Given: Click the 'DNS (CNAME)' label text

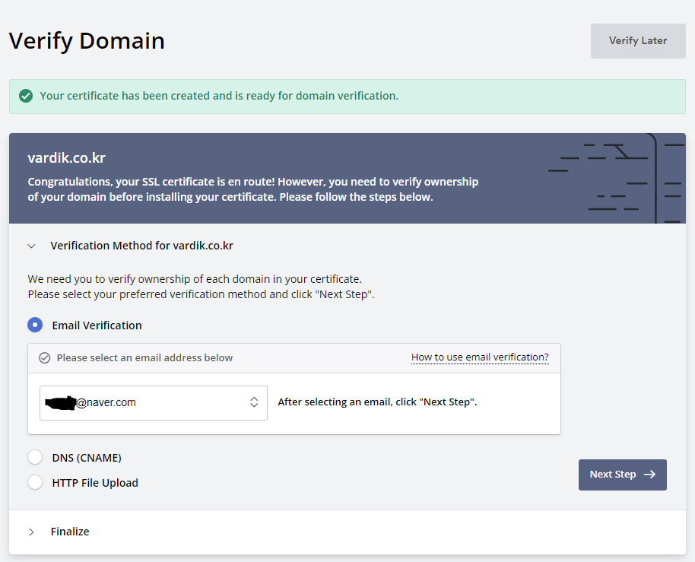Looking at the screenshot, I should 87,458.
